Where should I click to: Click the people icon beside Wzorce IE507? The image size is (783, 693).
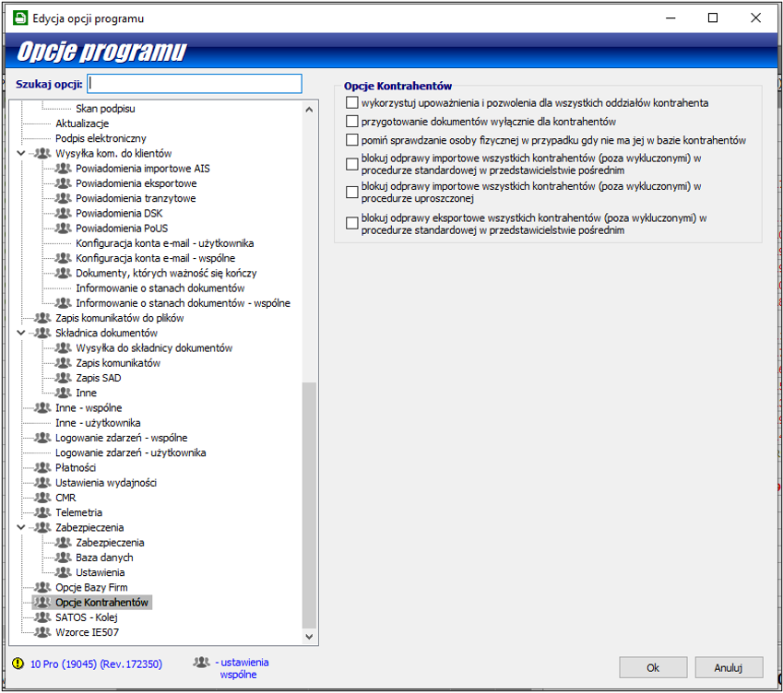pyautogui.click(x=42, y=632)
